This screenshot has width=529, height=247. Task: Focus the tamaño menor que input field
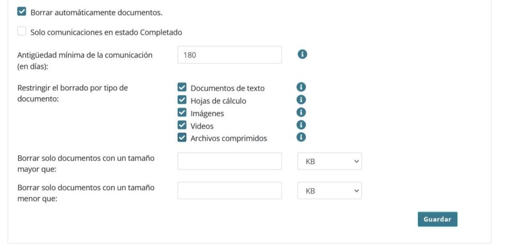pos(229,191)
